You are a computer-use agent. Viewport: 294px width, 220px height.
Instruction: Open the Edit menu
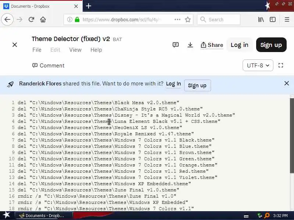pos(55,50)
